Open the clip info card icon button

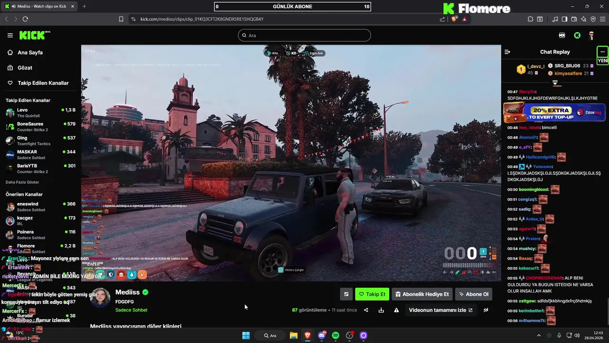(x=346, y=294)
